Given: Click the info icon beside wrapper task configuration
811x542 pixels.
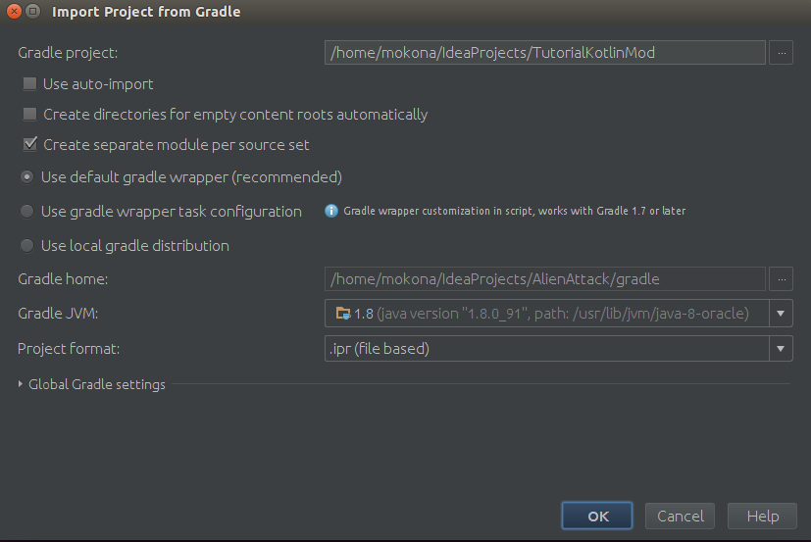Looking at the screenshot, I should [331, 211].
